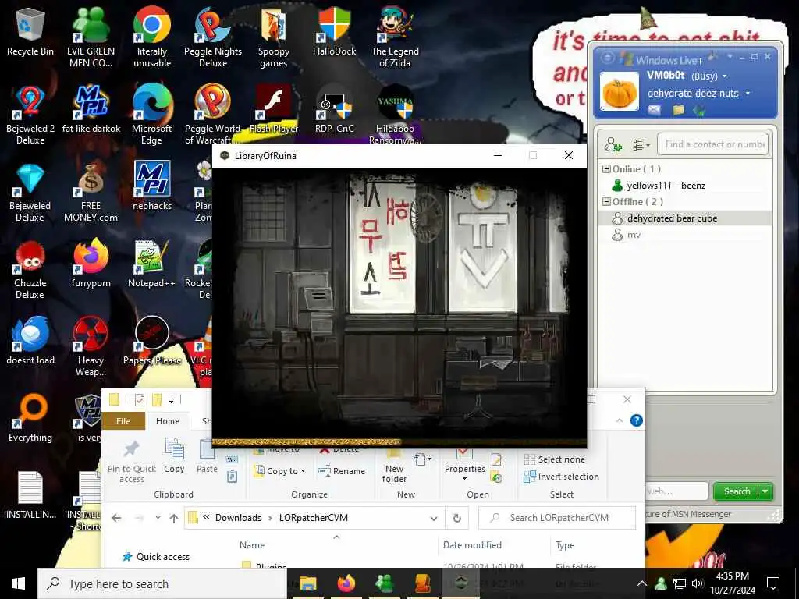Click the Type column header

[x=565, y=545]
